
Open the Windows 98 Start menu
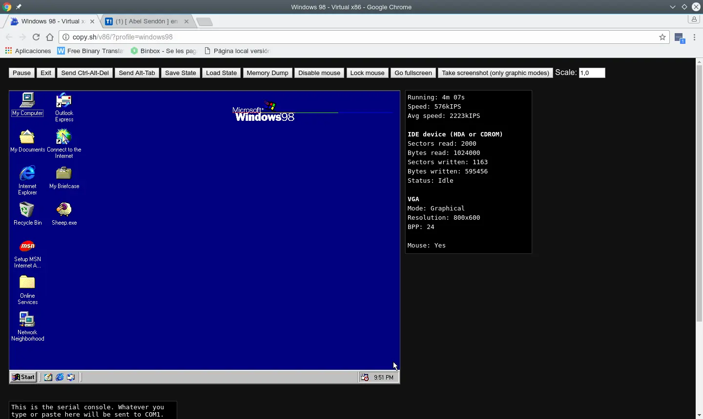pos(23,377)
